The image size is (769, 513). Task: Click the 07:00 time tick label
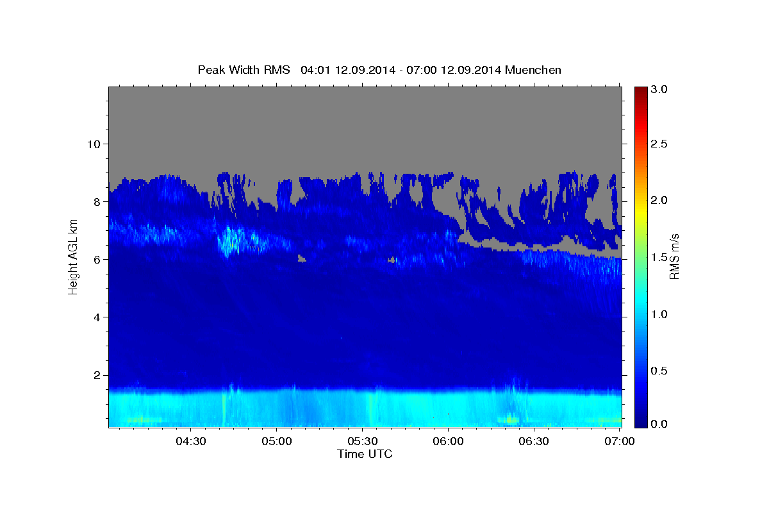[x=619, y=441]
